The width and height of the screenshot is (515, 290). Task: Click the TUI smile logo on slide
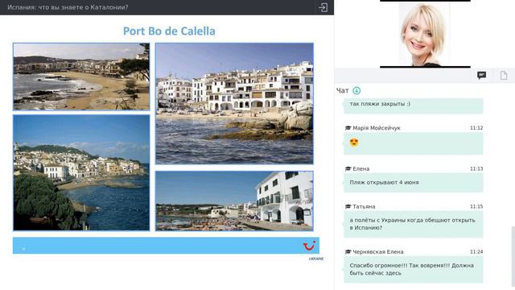309,246
